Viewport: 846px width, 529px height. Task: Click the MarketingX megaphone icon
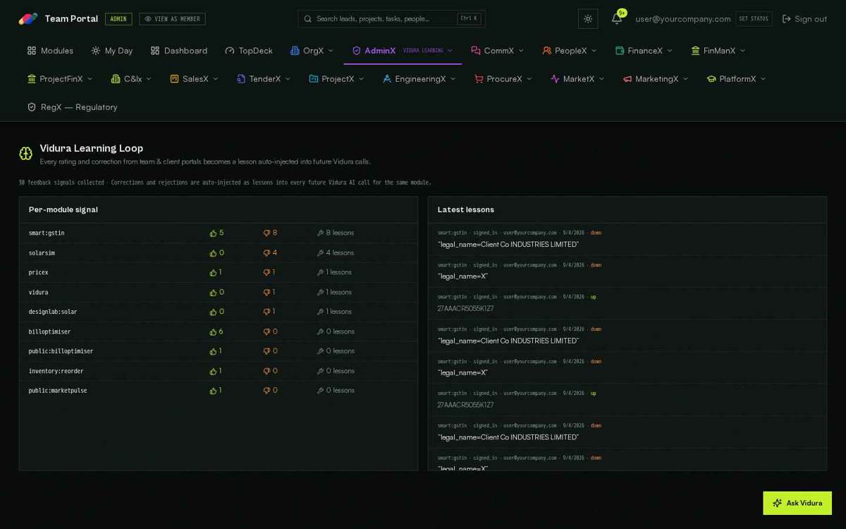(x=627, y=79)
